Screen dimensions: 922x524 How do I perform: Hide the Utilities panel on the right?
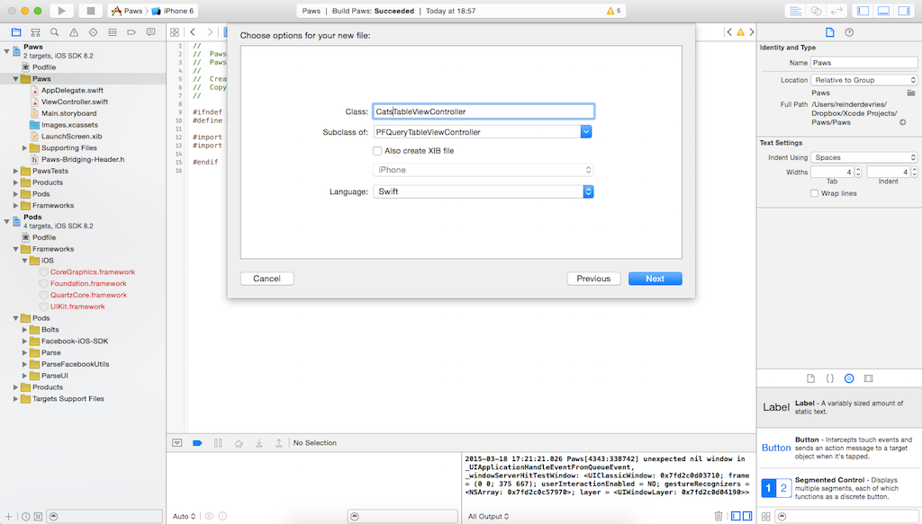point(904,11)
